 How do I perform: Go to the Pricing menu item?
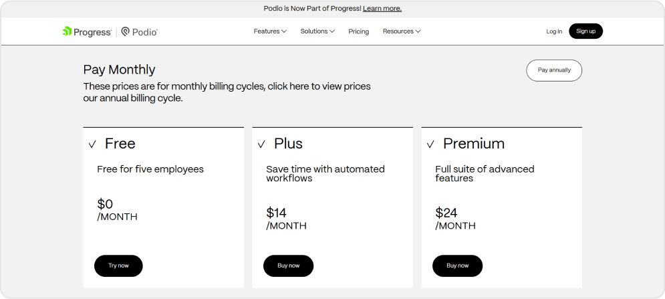pos(358,31)
